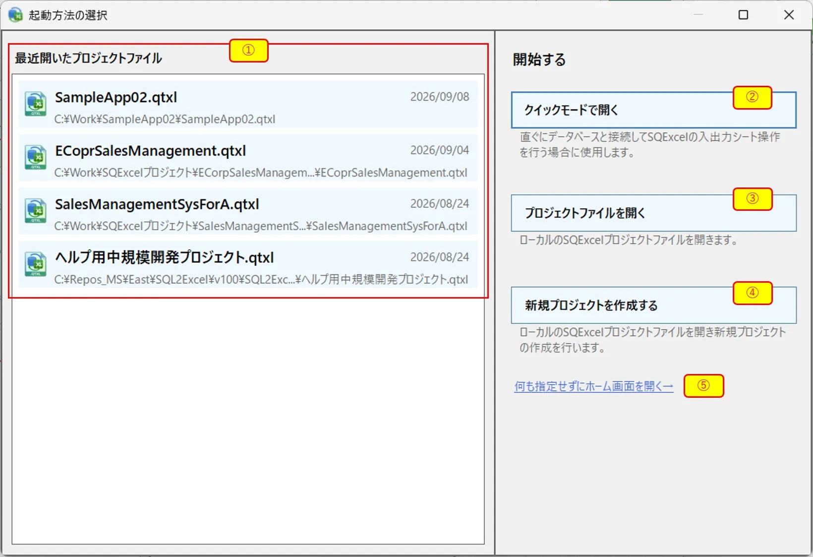Open with クイックモードで開く button
Viewport: 813px width, 557px height.
(653, 110)
